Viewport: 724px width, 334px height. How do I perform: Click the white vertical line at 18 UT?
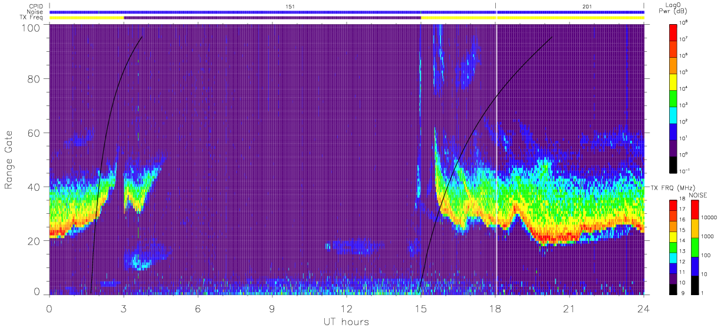pos(496,159)
